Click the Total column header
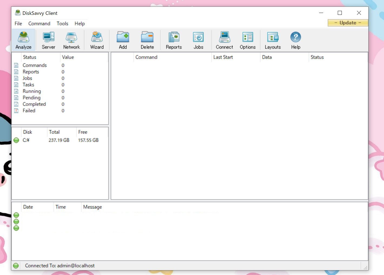The height and width of the screenshot is (275, 384). tap(62, 132)
